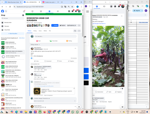Open the notifications bell in the second Facebook window

click(x=119, y=6)
